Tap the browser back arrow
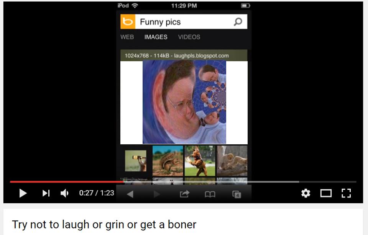The image size is (368, 235). [130, 194]
